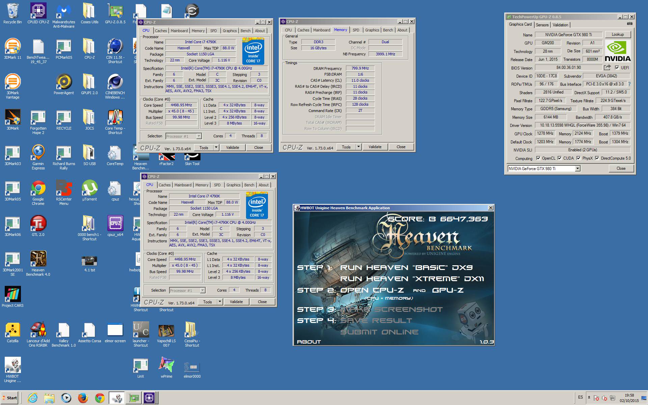Launch wPrime desktop icon
The image size is (648, 405).
click(166, 368)
